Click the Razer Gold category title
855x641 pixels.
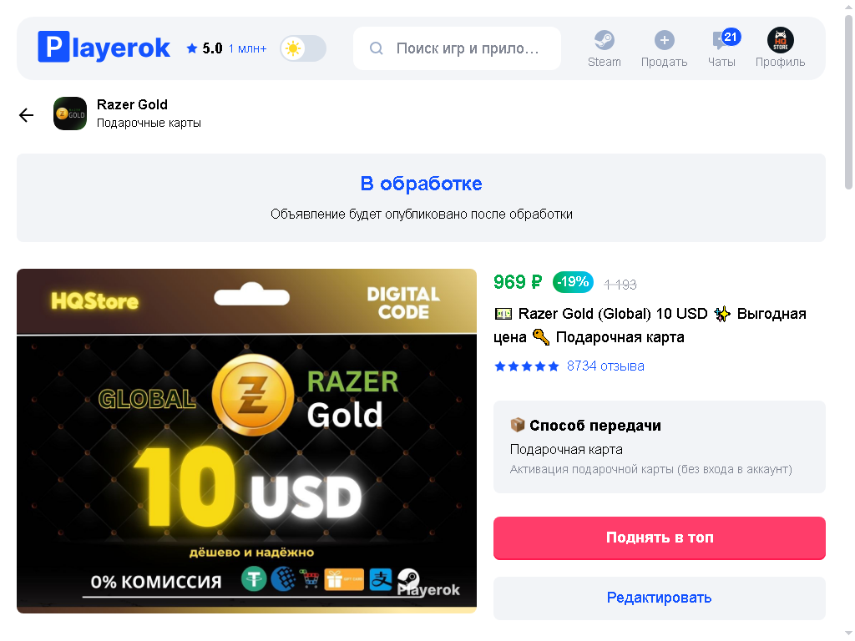[x=132, y=104]
